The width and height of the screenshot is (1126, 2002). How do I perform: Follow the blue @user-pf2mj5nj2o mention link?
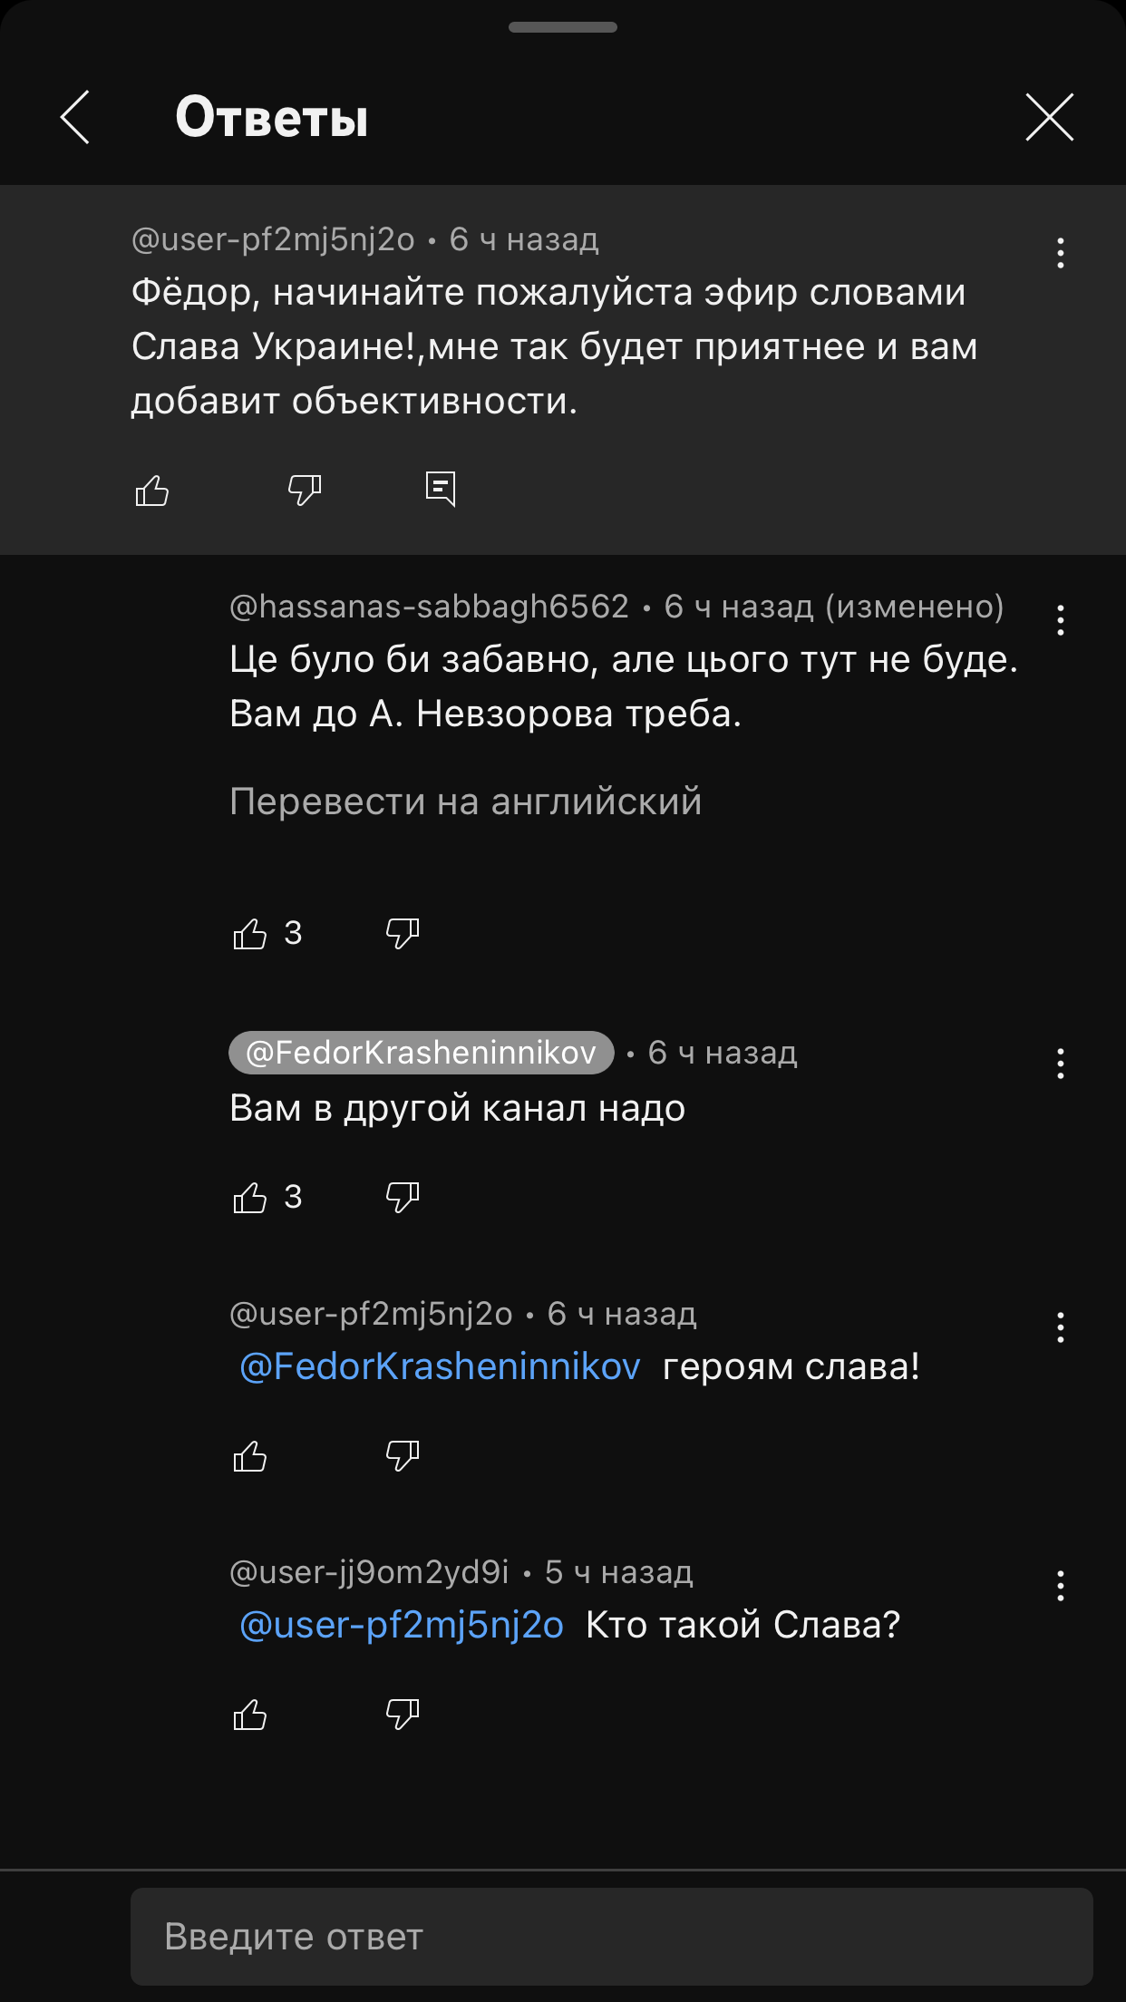tap(401, 1625)
